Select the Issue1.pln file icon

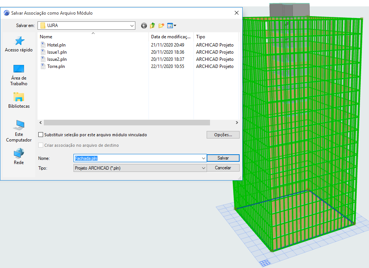pos(43,52)
